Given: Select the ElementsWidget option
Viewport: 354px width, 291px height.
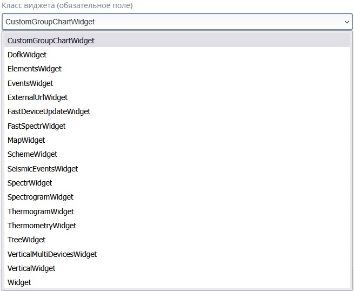Looking at the screenshot, I should [x=35, y=69].
